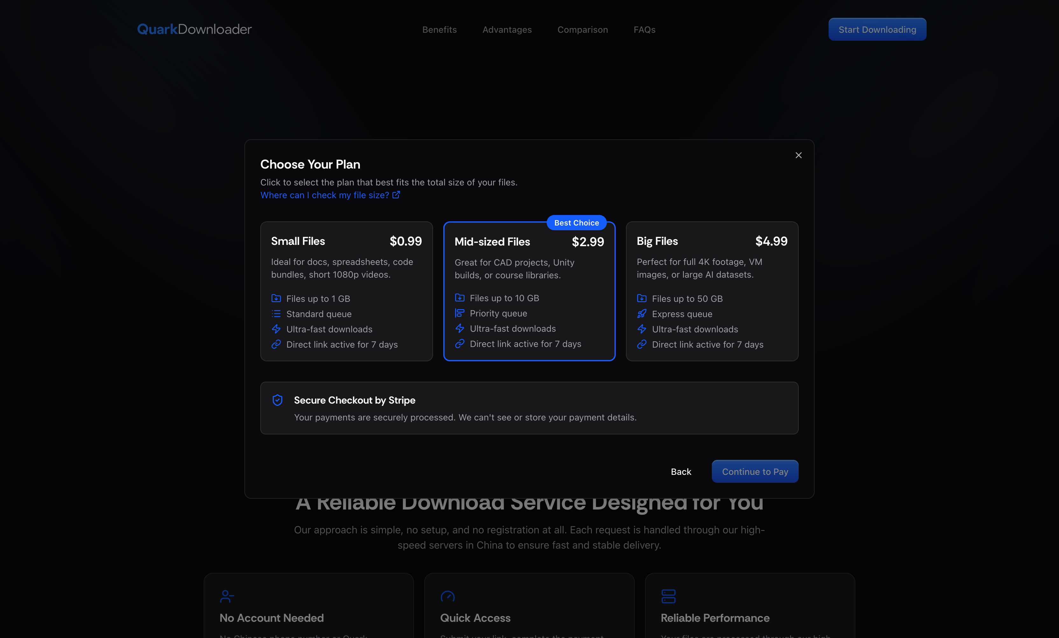Viewport: 1059px width, 638px height.
Task: Click the priority queue icon in Mid-sized Files card
Action: point(460,313)
